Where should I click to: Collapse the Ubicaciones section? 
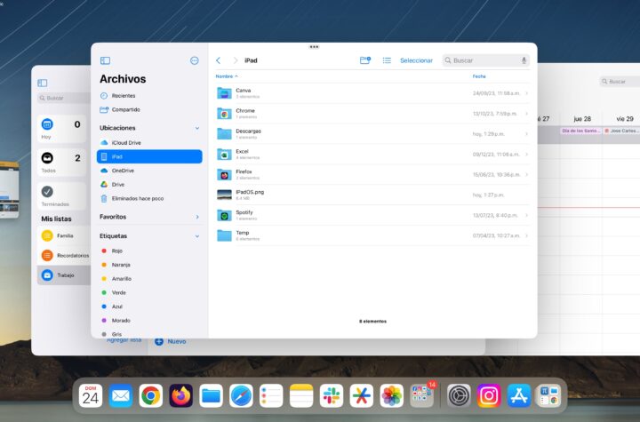pos(197,128)
